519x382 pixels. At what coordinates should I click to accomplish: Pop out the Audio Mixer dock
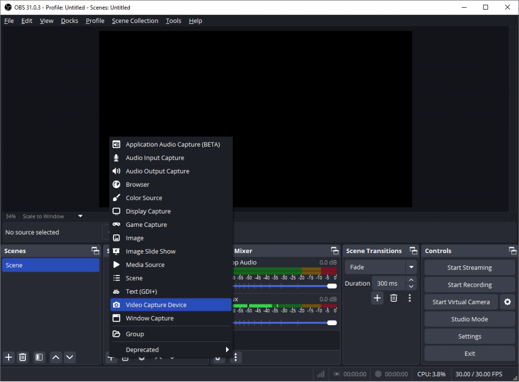point(335,251)
